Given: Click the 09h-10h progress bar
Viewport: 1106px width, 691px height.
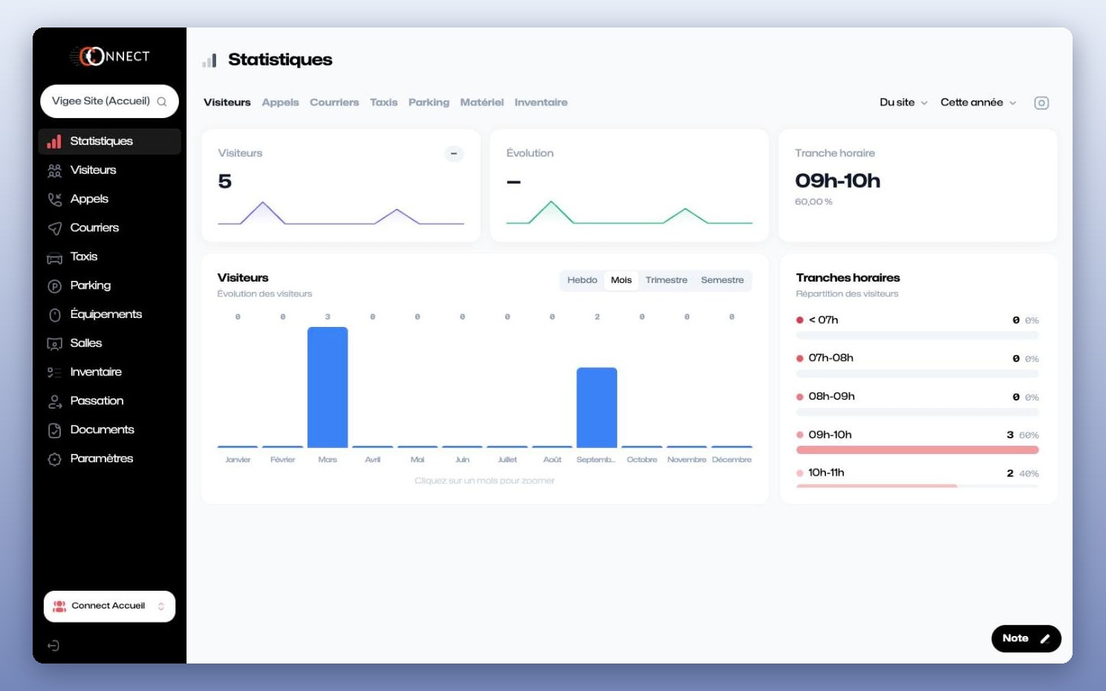Looking at the screenshot, I should pos(917,450).
